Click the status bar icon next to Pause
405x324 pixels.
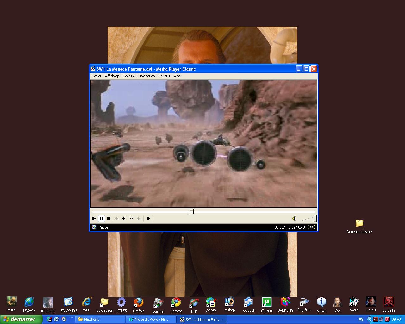(x=94, y=227)
